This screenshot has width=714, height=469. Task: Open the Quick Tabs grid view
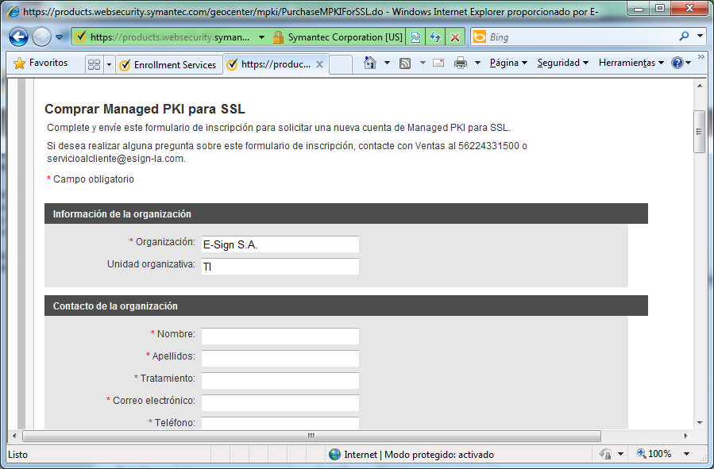[94, 64]
